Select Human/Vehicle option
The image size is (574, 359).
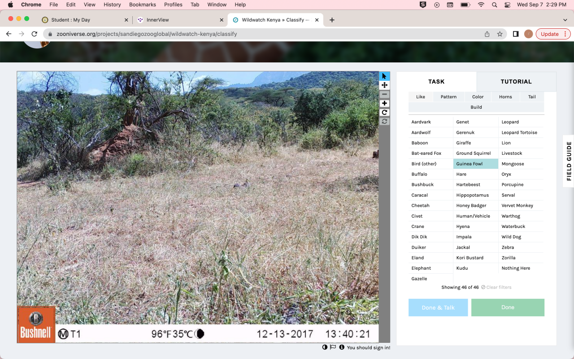point(476,216)
